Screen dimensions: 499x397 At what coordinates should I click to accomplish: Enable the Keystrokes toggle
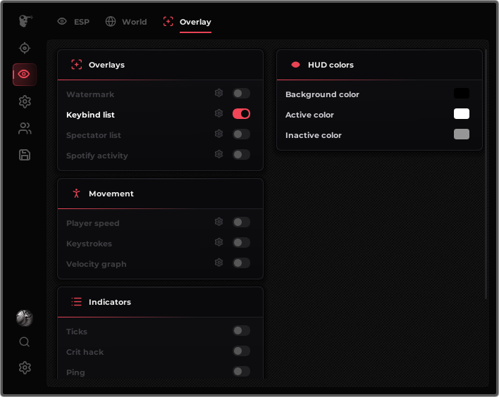point(241,243)
